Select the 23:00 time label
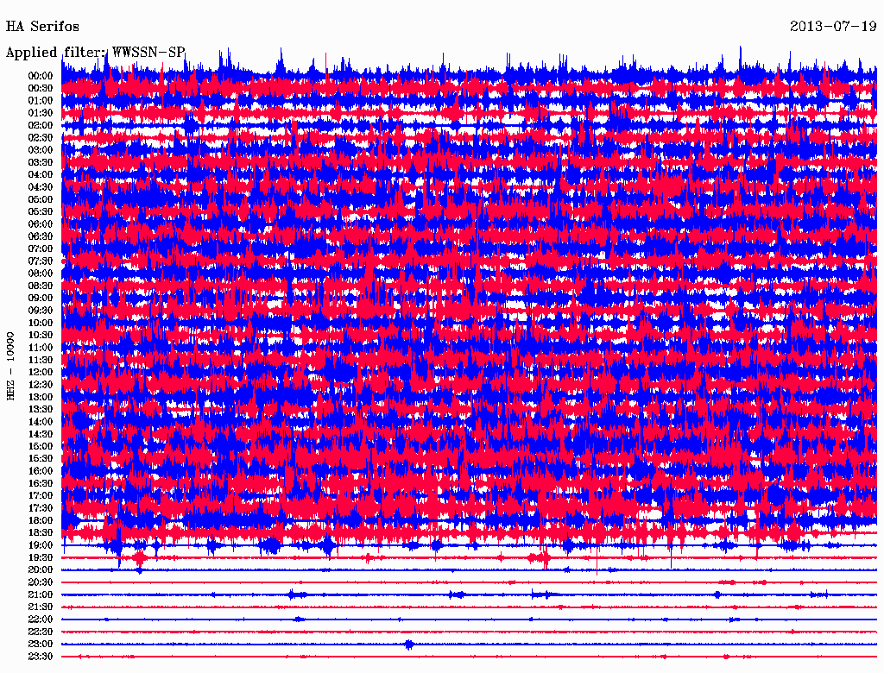Image resolution: width=884 pixels, height=673 pixels. tap(41, 645)
